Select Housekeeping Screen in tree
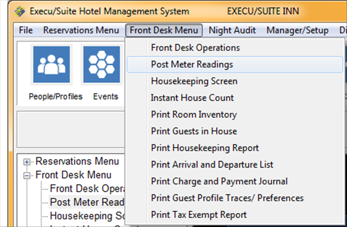Viewport: 347px width, 227px height. tap(87, 216)
